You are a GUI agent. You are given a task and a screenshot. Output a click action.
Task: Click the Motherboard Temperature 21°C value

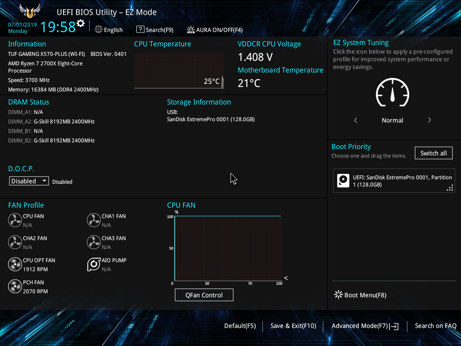249,83
